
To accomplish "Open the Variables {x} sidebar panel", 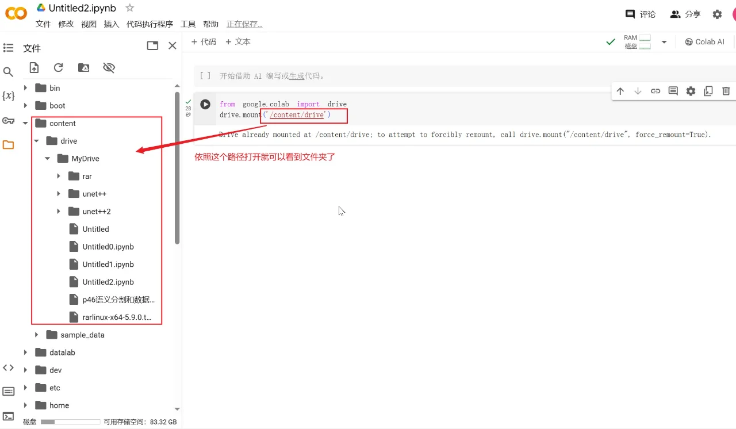I will [8, 96].
